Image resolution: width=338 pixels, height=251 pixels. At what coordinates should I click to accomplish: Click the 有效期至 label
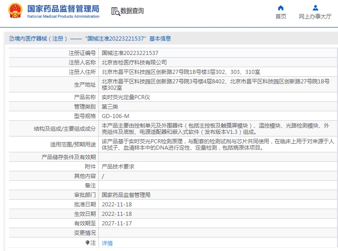[85, 224]
